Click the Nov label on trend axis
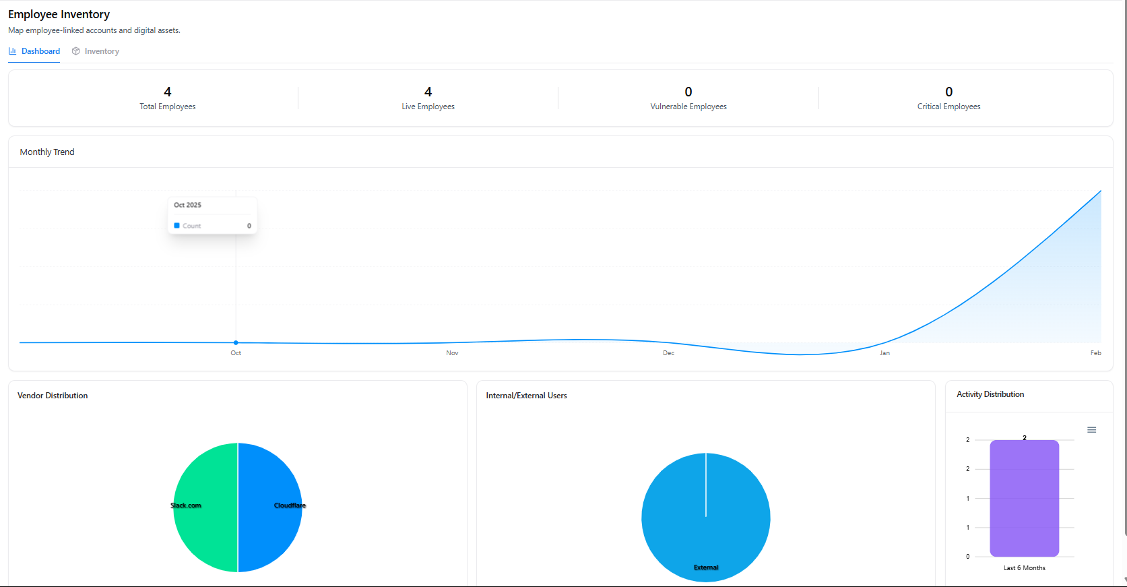 click(x=452, y=353)
